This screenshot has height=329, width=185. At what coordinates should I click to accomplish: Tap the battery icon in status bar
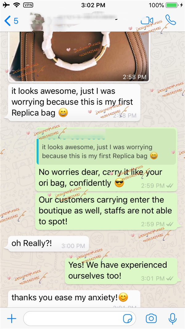point(172,5)
